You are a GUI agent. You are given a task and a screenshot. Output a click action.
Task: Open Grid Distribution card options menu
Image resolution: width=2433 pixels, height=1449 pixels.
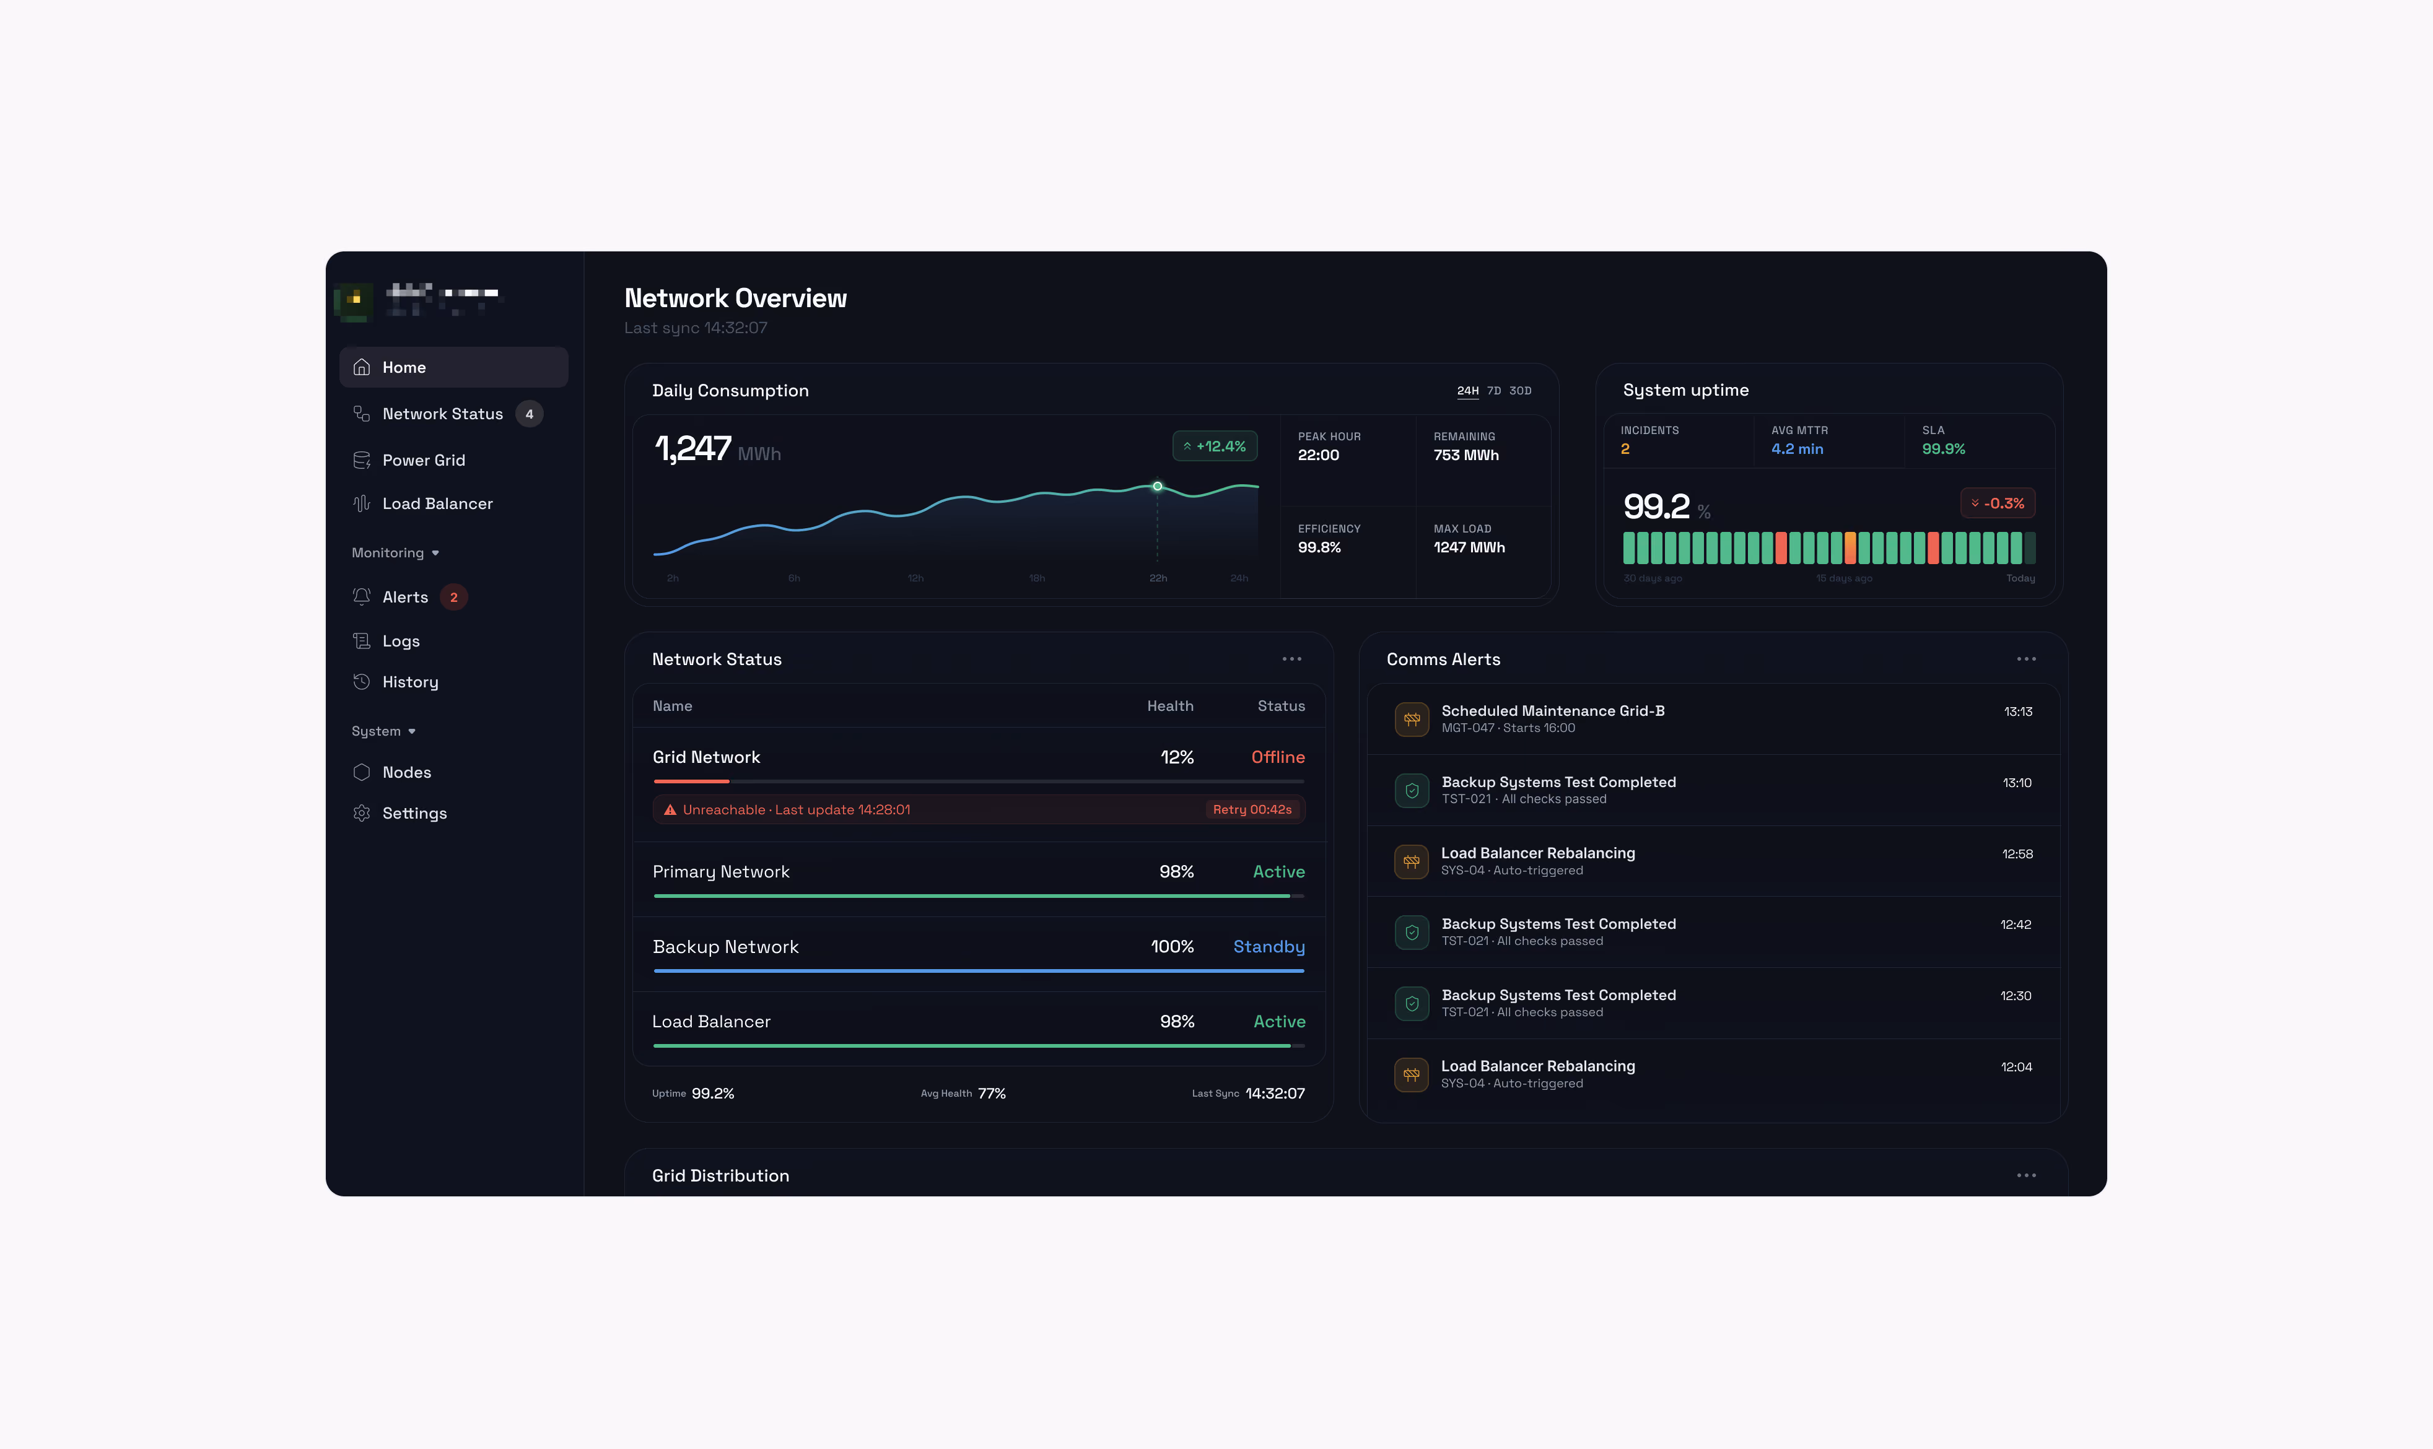point(2027,1175)
